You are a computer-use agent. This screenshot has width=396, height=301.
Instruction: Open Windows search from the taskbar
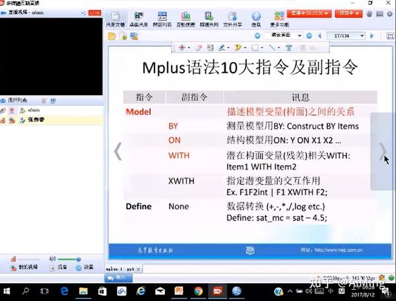tap(26, 291)
